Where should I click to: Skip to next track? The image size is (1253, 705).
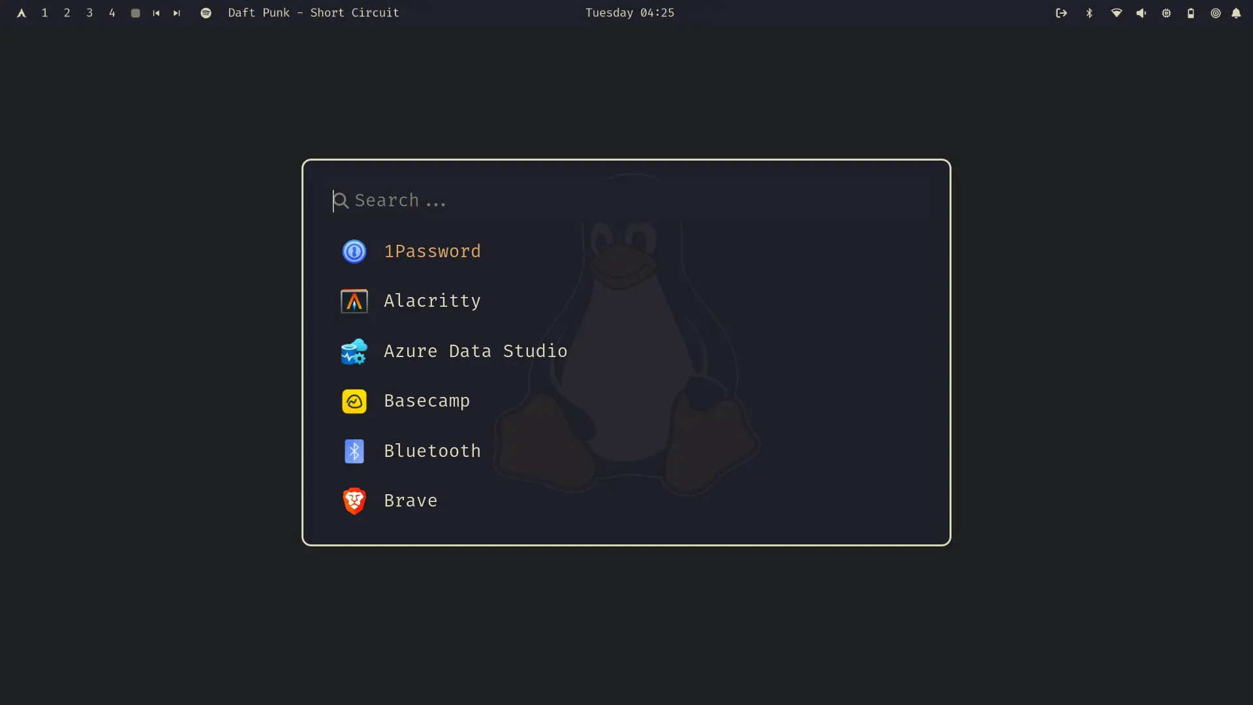click(x=176, y=13)
